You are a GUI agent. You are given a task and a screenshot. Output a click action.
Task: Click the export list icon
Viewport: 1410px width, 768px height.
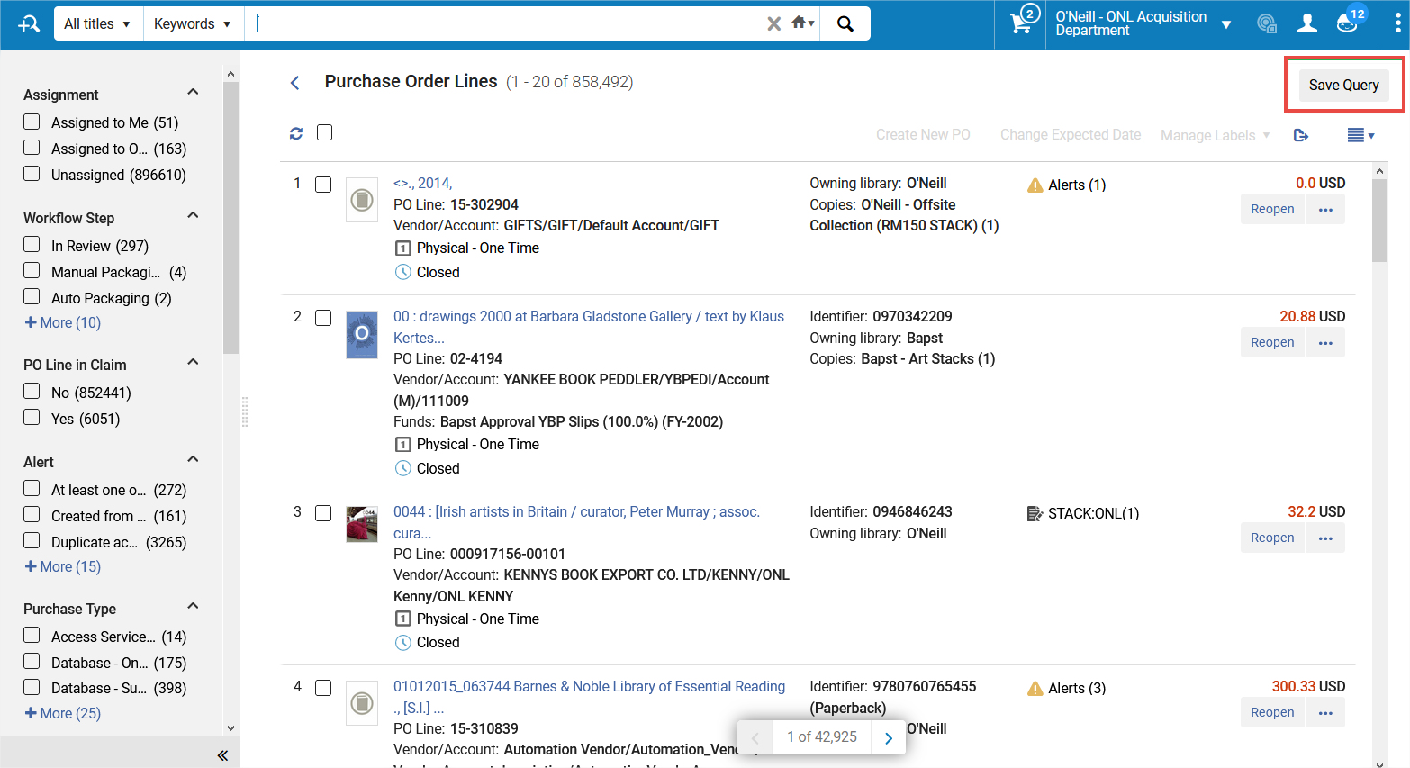1300,135
